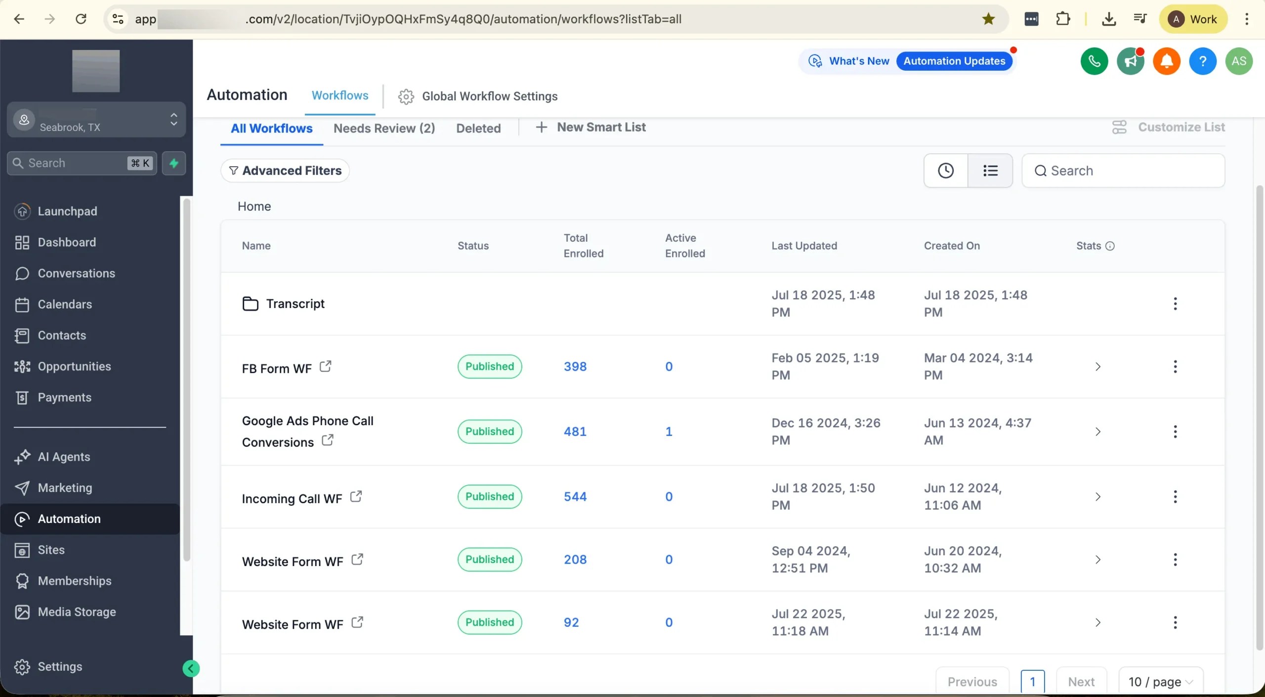Switch to the Needs Review tab
The width and height of the screenshot is (1265, 697).
click(x=384, y=128)
